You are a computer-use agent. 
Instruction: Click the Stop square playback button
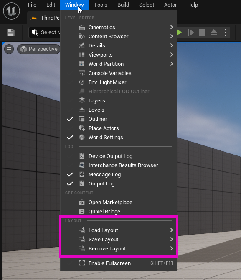[202, 32]
